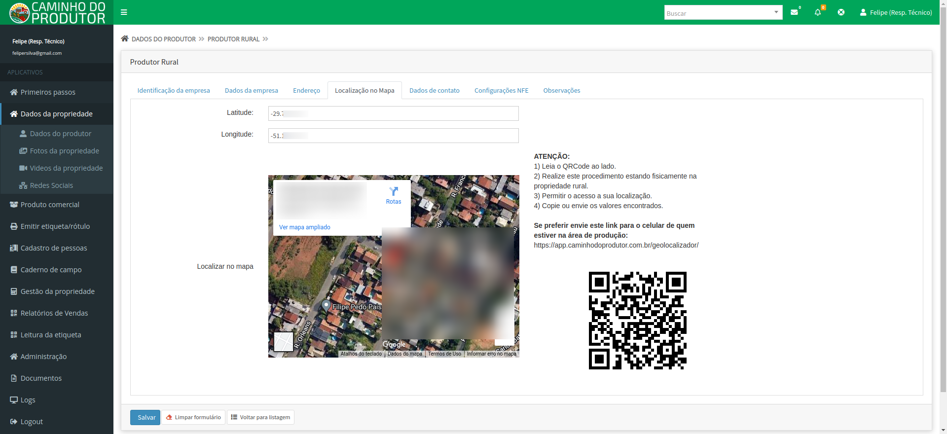This screenshot has height=434, width=947.
Task: Expand Dados da propriedade sidebar section
Action: (57, 114)
